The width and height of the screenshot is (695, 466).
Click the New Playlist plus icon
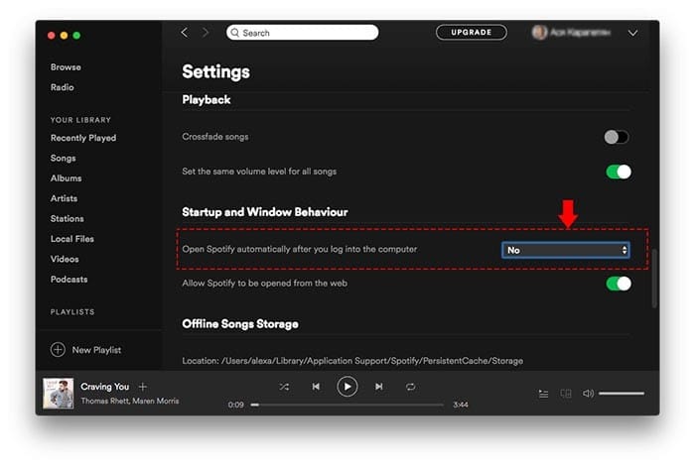(58, 350)
